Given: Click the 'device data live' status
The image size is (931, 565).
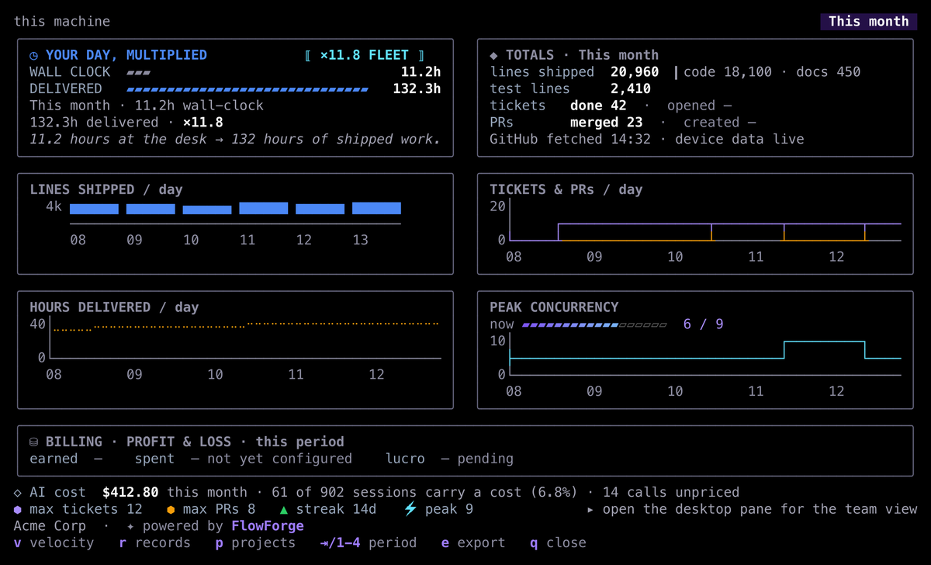Looking at the screenshot, I should 739,140.
